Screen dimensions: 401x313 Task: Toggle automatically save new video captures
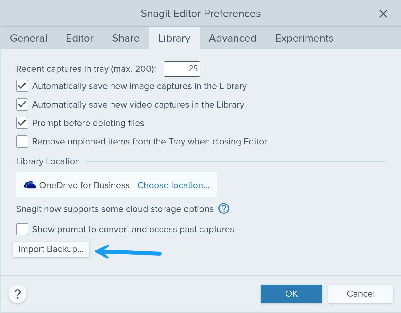[x=22, y=105]
